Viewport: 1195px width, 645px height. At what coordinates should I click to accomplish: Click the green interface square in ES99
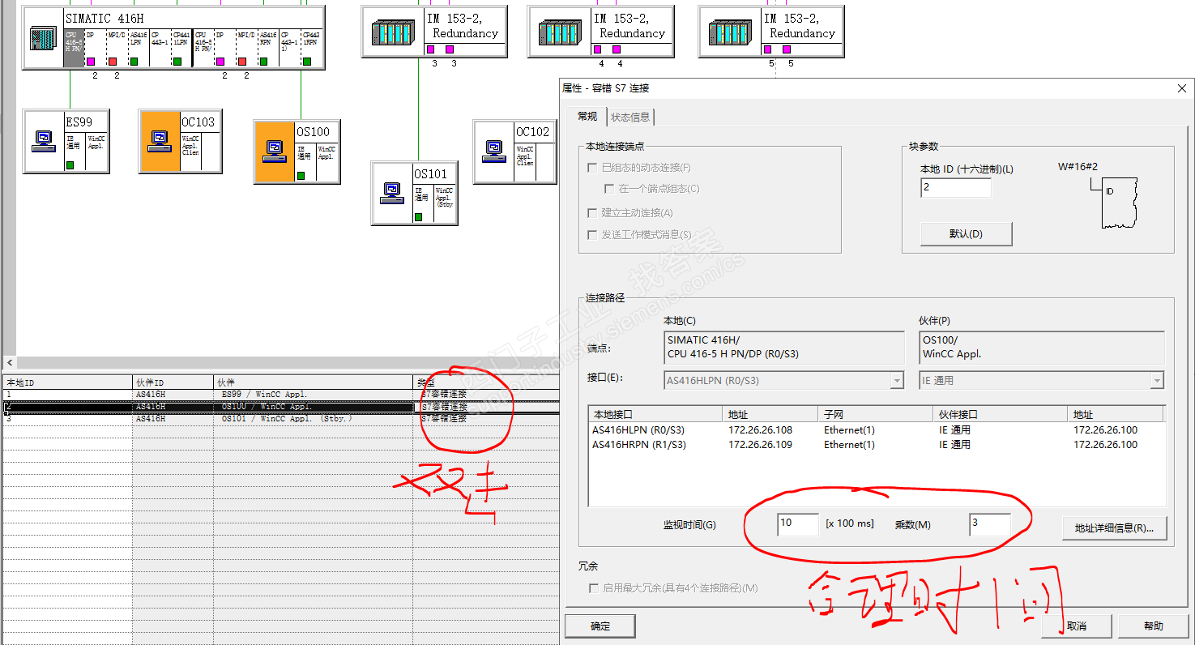70,165
